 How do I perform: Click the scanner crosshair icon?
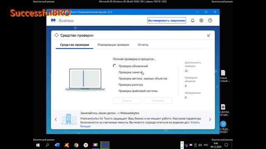click(57, 35)
